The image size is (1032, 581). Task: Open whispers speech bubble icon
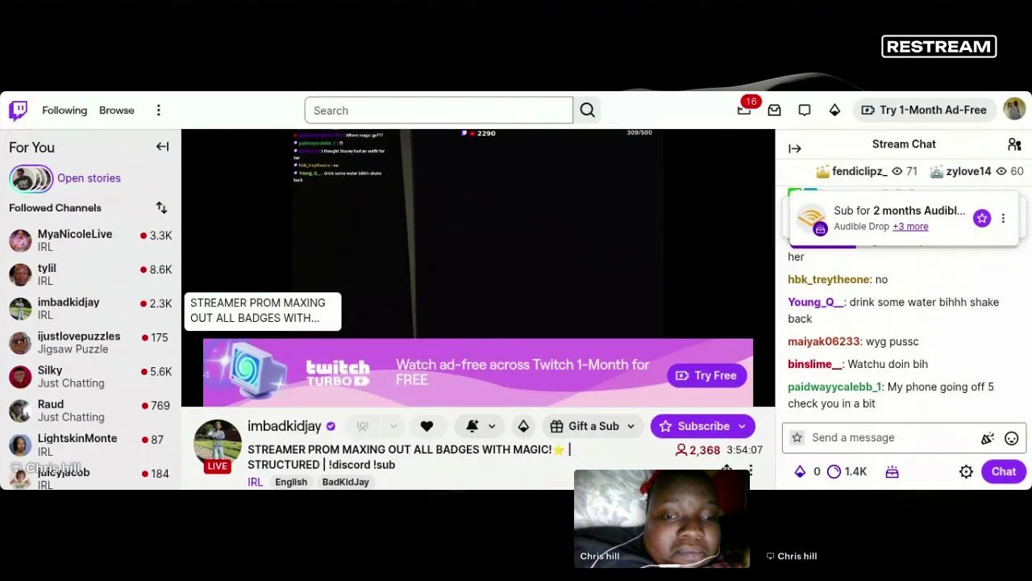click(x=804, y=110)
